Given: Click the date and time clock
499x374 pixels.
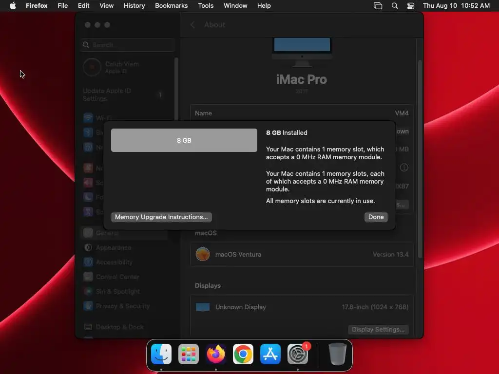Looking at the screenshot, I should point(456,6).
